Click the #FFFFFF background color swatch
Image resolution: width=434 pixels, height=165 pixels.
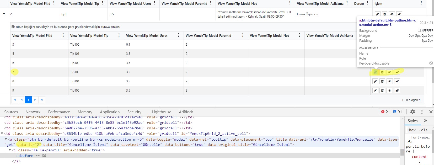pyautogui.click(x=419, y=30)
